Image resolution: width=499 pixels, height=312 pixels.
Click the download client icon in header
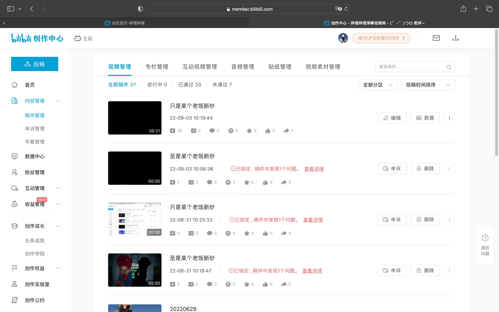pos(456,38)
